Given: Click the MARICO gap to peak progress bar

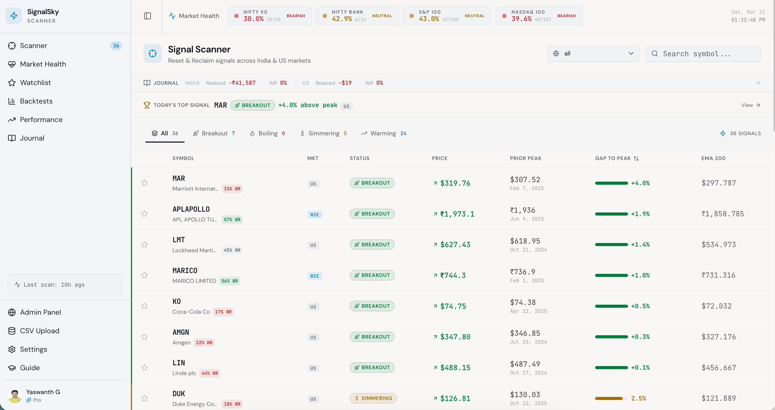Looking at the screenshot, I should point(611,276).
